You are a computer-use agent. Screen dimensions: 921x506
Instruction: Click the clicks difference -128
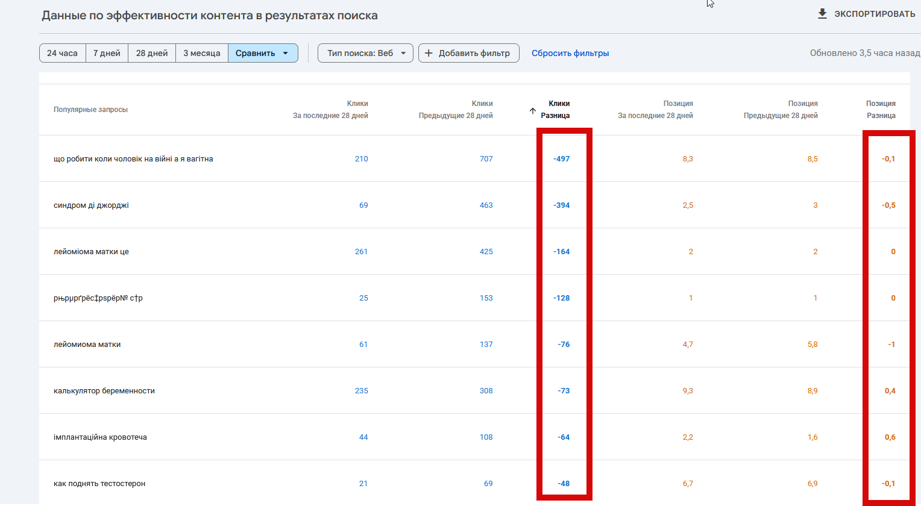click(x=561, y=298)
